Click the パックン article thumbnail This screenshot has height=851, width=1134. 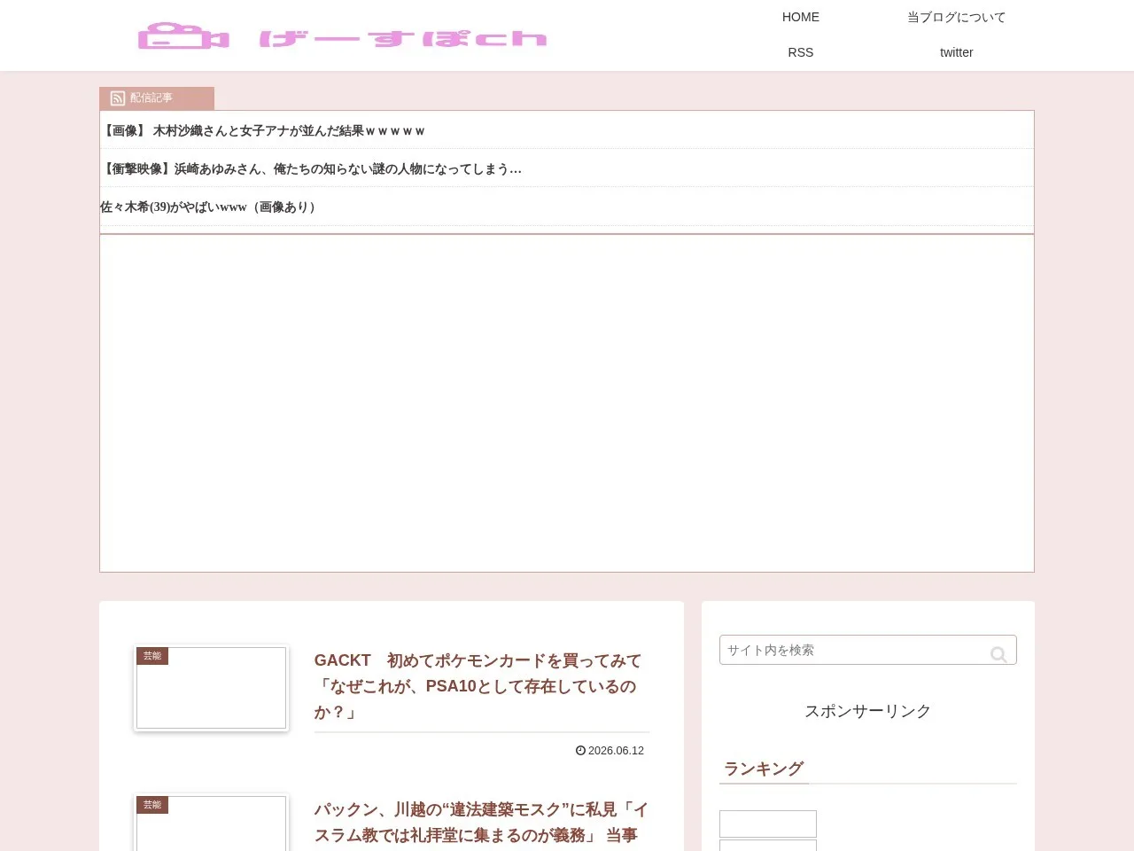pyautogui.click(x=211, y=823)
